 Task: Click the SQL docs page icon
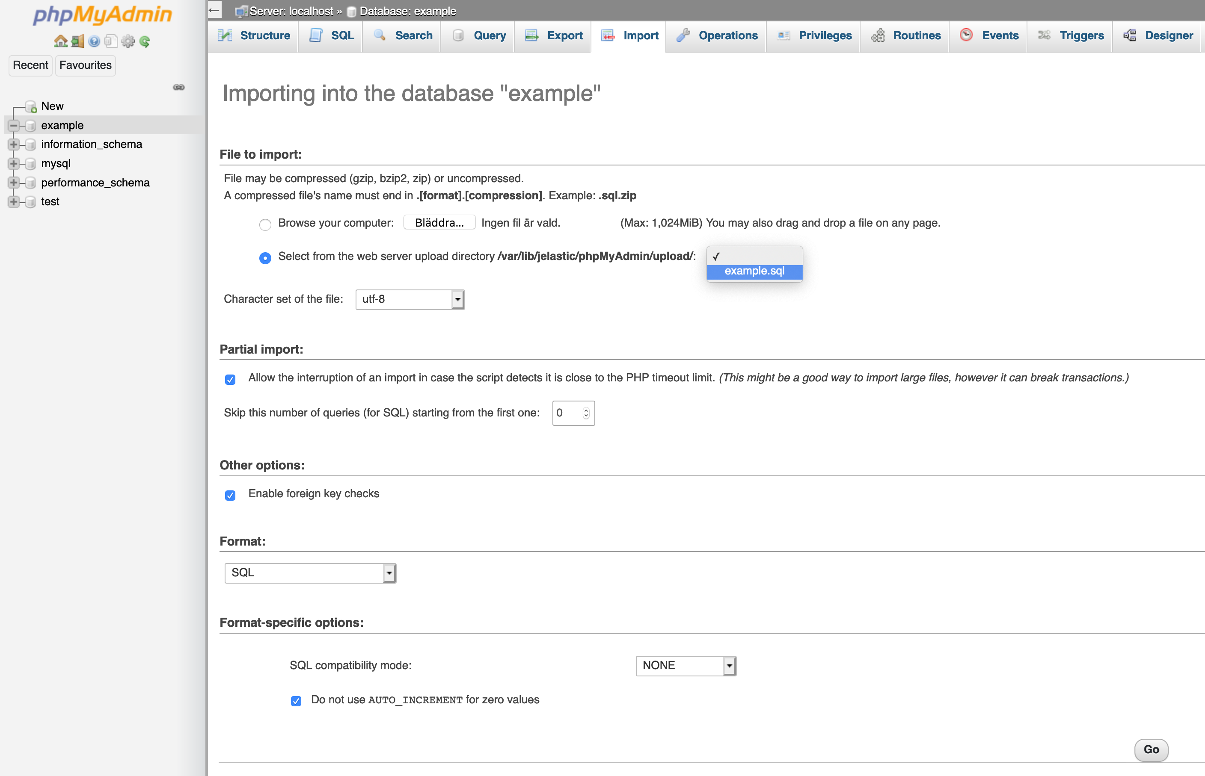[111, 41]
